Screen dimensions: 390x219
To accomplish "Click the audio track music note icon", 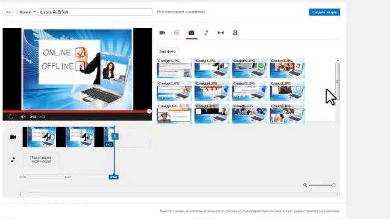I will 13,159.
